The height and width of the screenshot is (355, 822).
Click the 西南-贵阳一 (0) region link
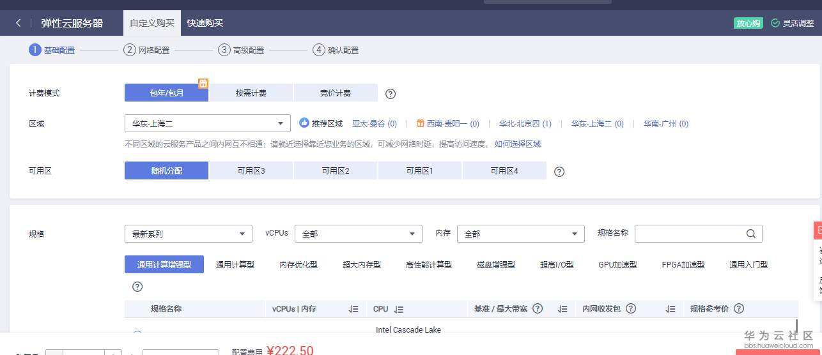(453, 124)
